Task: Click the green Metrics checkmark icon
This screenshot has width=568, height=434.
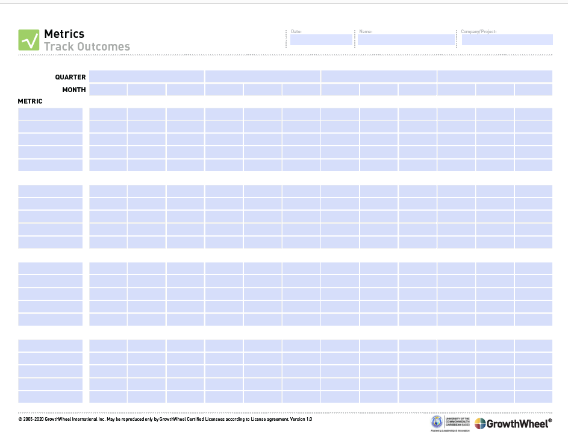Action: (28, 40)
